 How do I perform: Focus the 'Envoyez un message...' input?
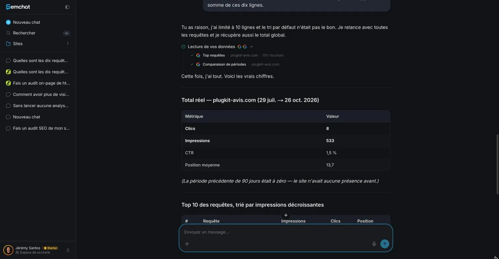point(286,232)
